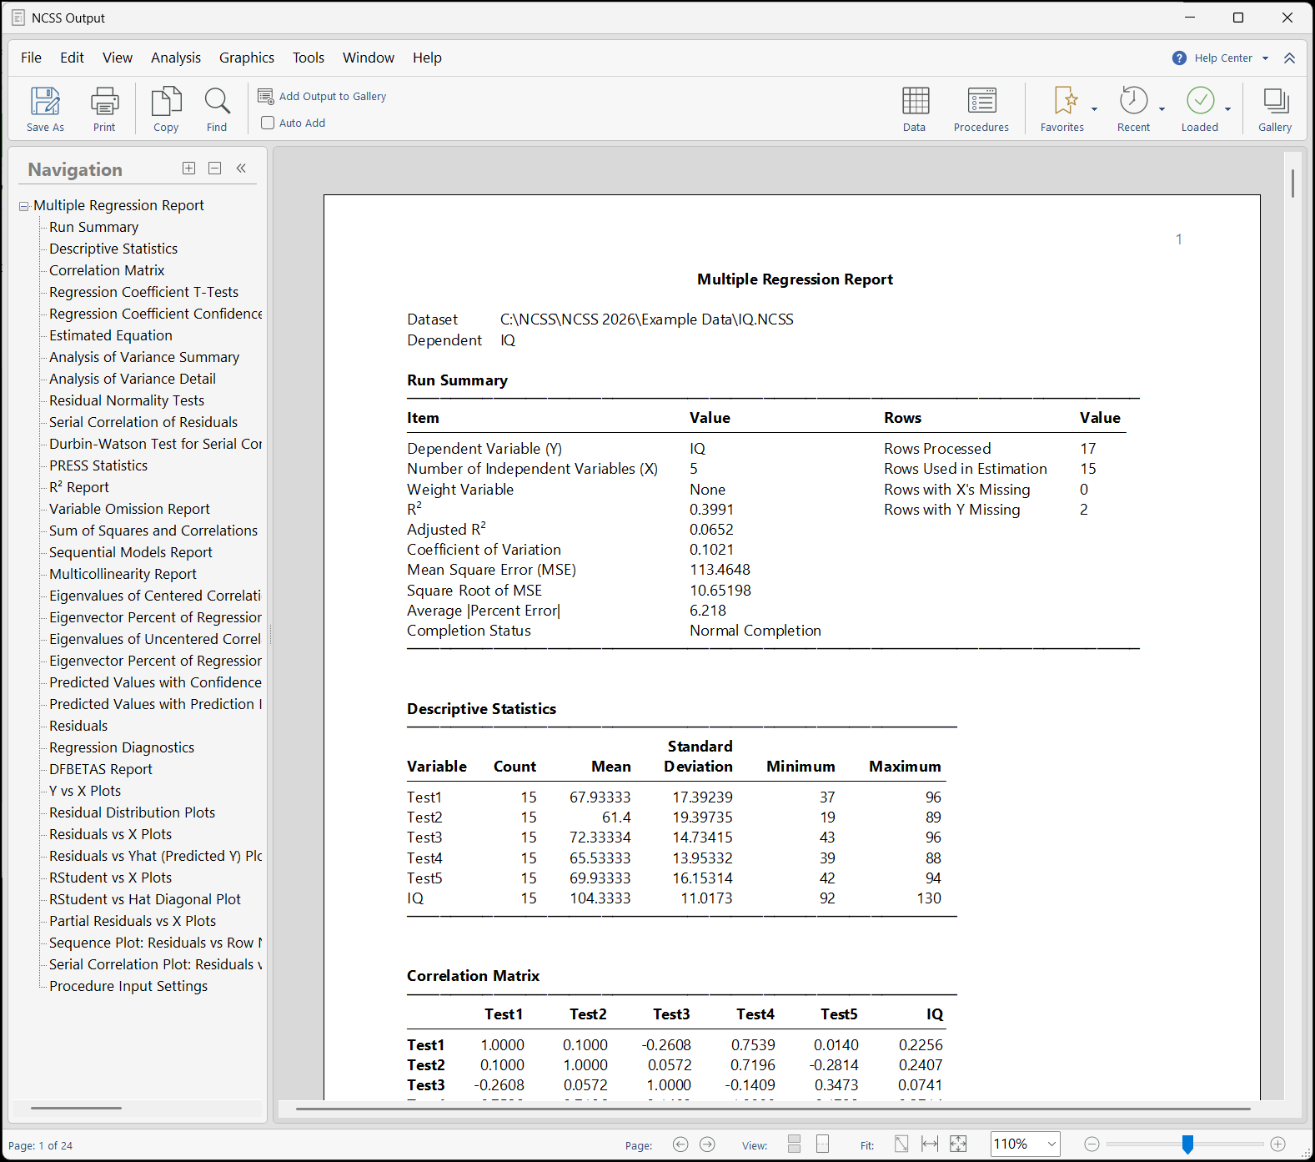Click the zoom slider handle
1315x1162 pixels.
(1187, 1144)
